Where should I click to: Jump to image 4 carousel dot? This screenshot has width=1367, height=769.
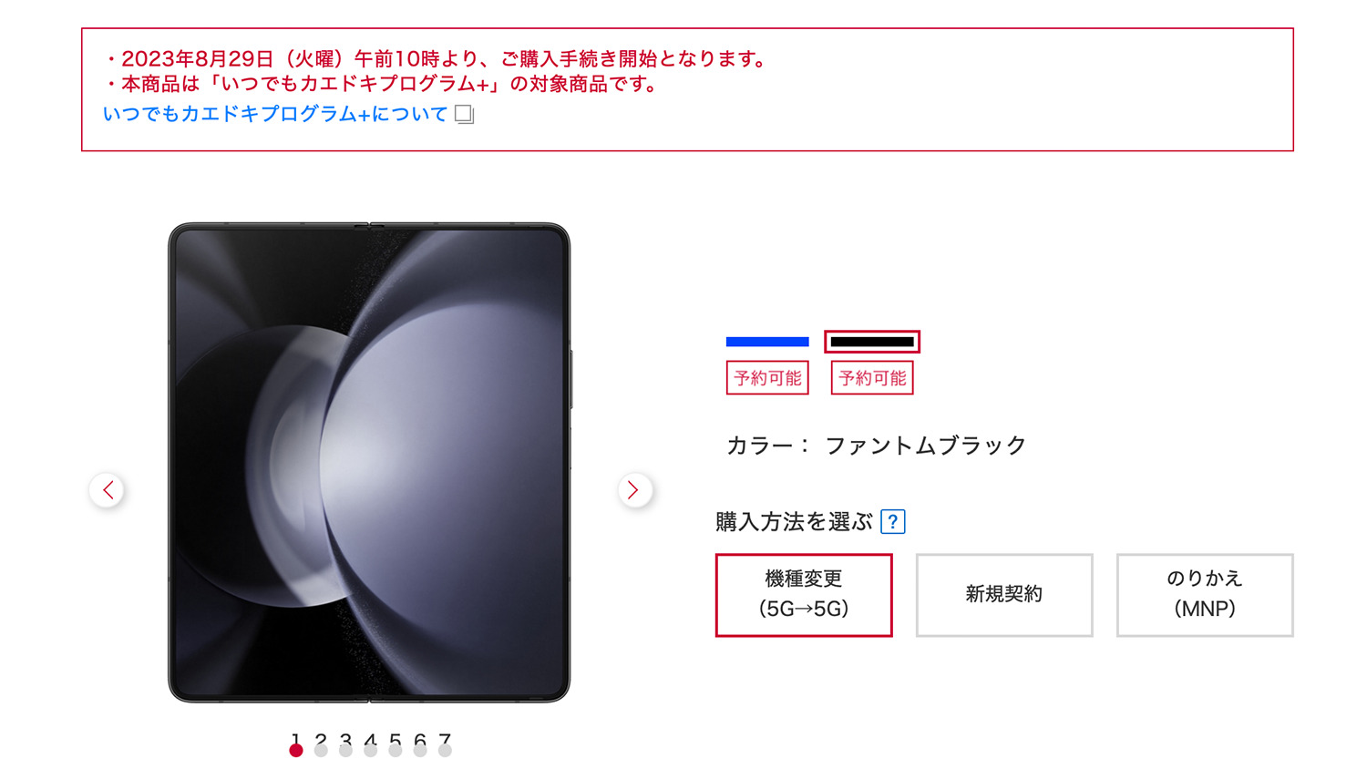coord(370,750)
